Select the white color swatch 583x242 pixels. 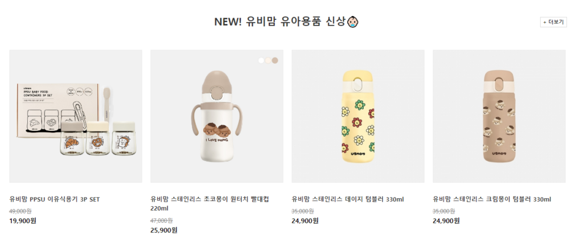click(x=261, y=60)
